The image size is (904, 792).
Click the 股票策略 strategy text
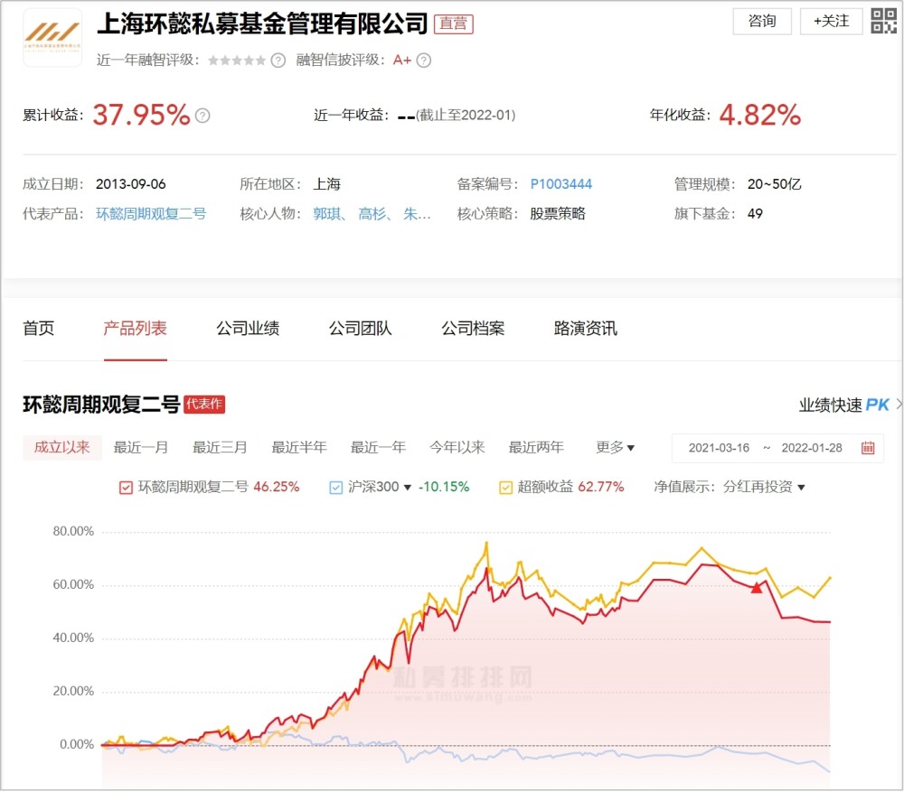558,214
